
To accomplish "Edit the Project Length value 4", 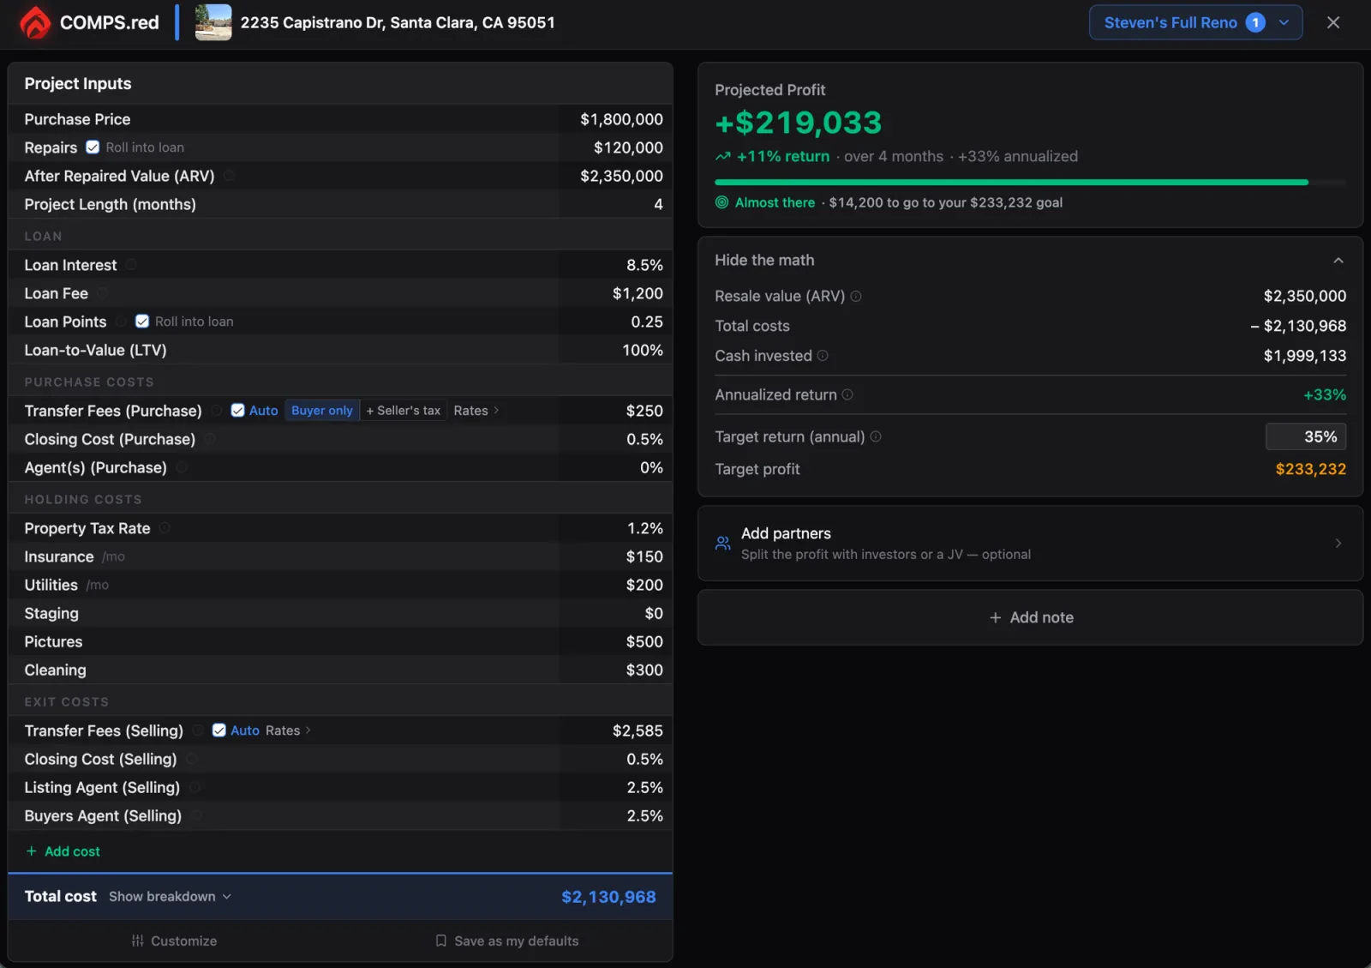I will pos(616,204).
